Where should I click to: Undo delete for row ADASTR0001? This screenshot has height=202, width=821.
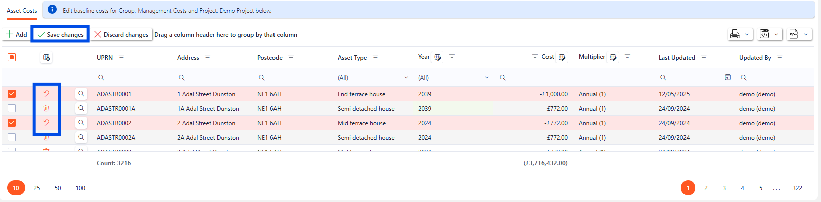click(x=46, y=94)
